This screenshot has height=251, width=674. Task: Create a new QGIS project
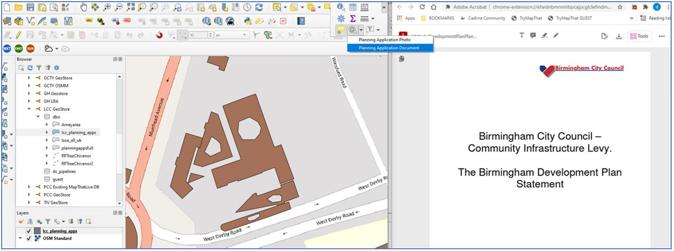click(7, 7)
